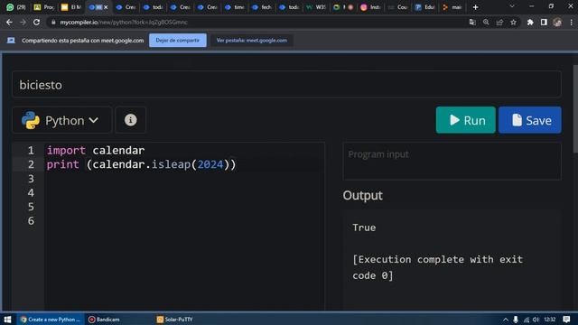Open the Python language dropdown
The image size is (578, 325).
(62, 120)
